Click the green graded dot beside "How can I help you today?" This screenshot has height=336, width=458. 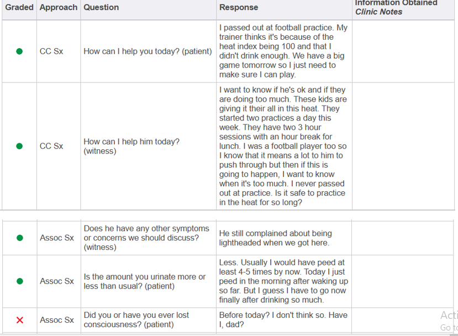point(19,51)
